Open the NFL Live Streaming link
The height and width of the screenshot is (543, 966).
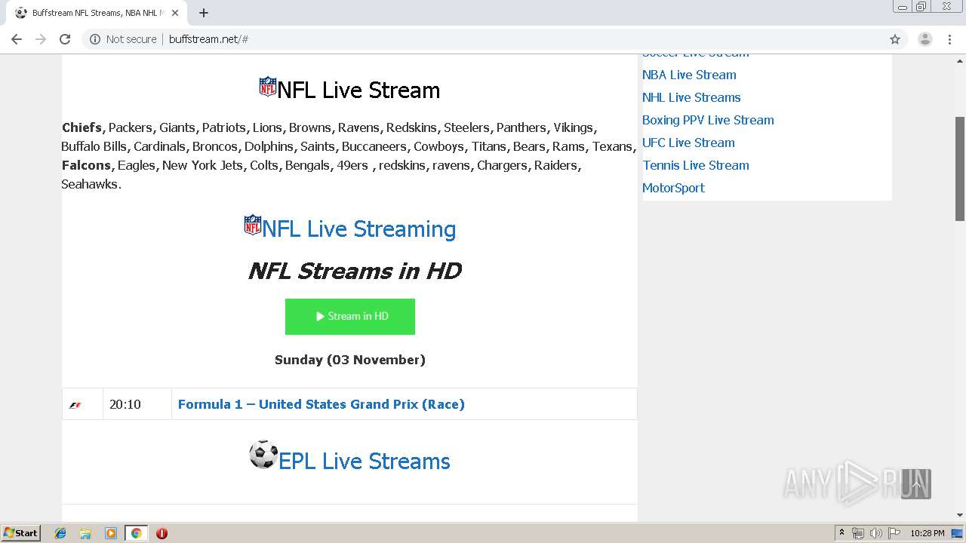click(x=359, y=229)
